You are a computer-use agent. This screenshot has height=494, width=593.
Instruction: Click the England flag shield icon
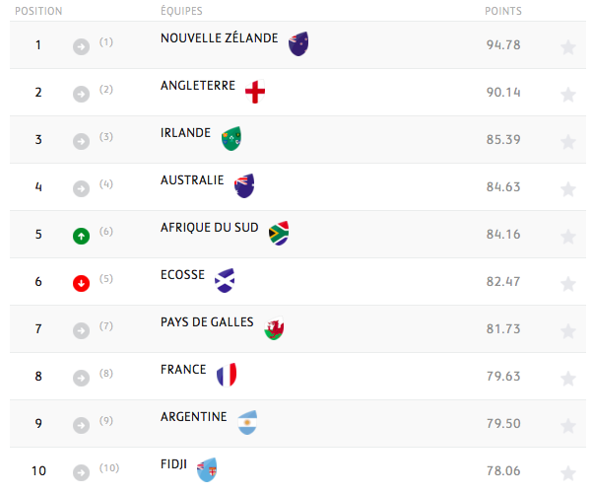tap(255, 92)
